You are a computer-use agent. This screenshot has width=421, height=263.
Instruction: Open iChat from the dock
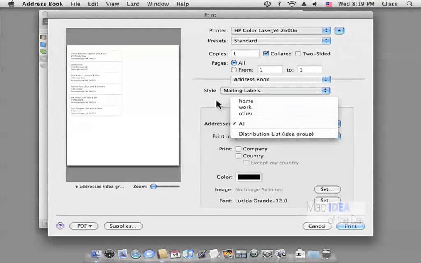pyautogui.click(x=149, y=254)
